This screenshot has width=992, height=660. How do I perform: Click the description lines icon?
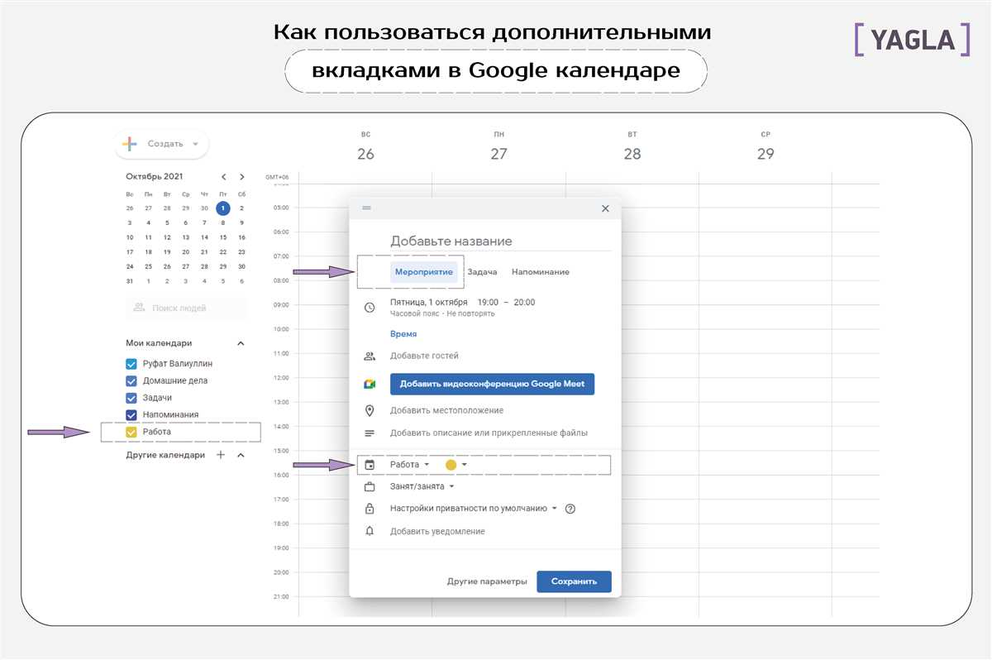[370, 433]
